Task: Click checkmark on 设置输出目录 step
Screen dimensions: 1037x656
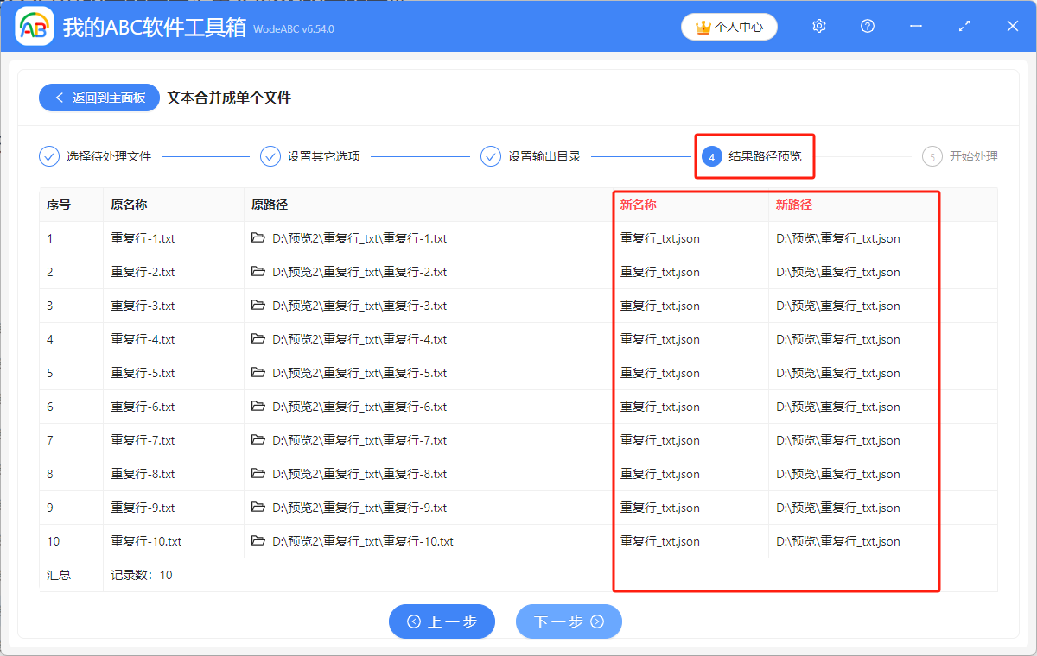Action: click(492, 156)
